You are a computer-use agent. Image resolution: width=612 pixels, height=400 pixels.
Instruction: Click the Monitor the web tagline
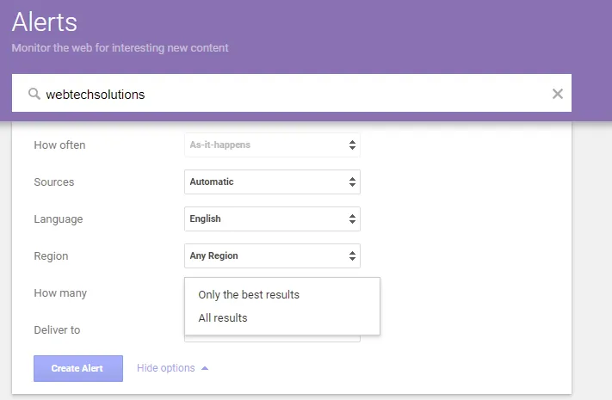(121, 48)
